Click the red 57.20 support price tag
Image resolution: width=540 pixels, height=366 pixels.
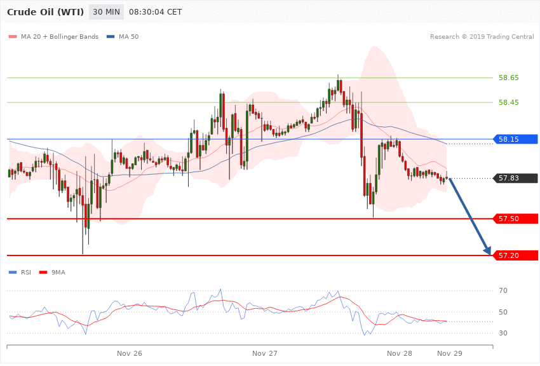tap(516, 255)
